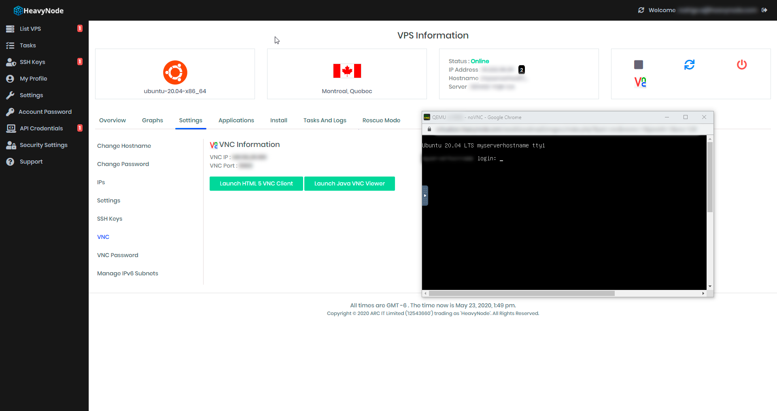Click the ubuntu-20.04-x86_64 label
The height and width of the screenshot is (411, 777).
(x=175, y=91)
